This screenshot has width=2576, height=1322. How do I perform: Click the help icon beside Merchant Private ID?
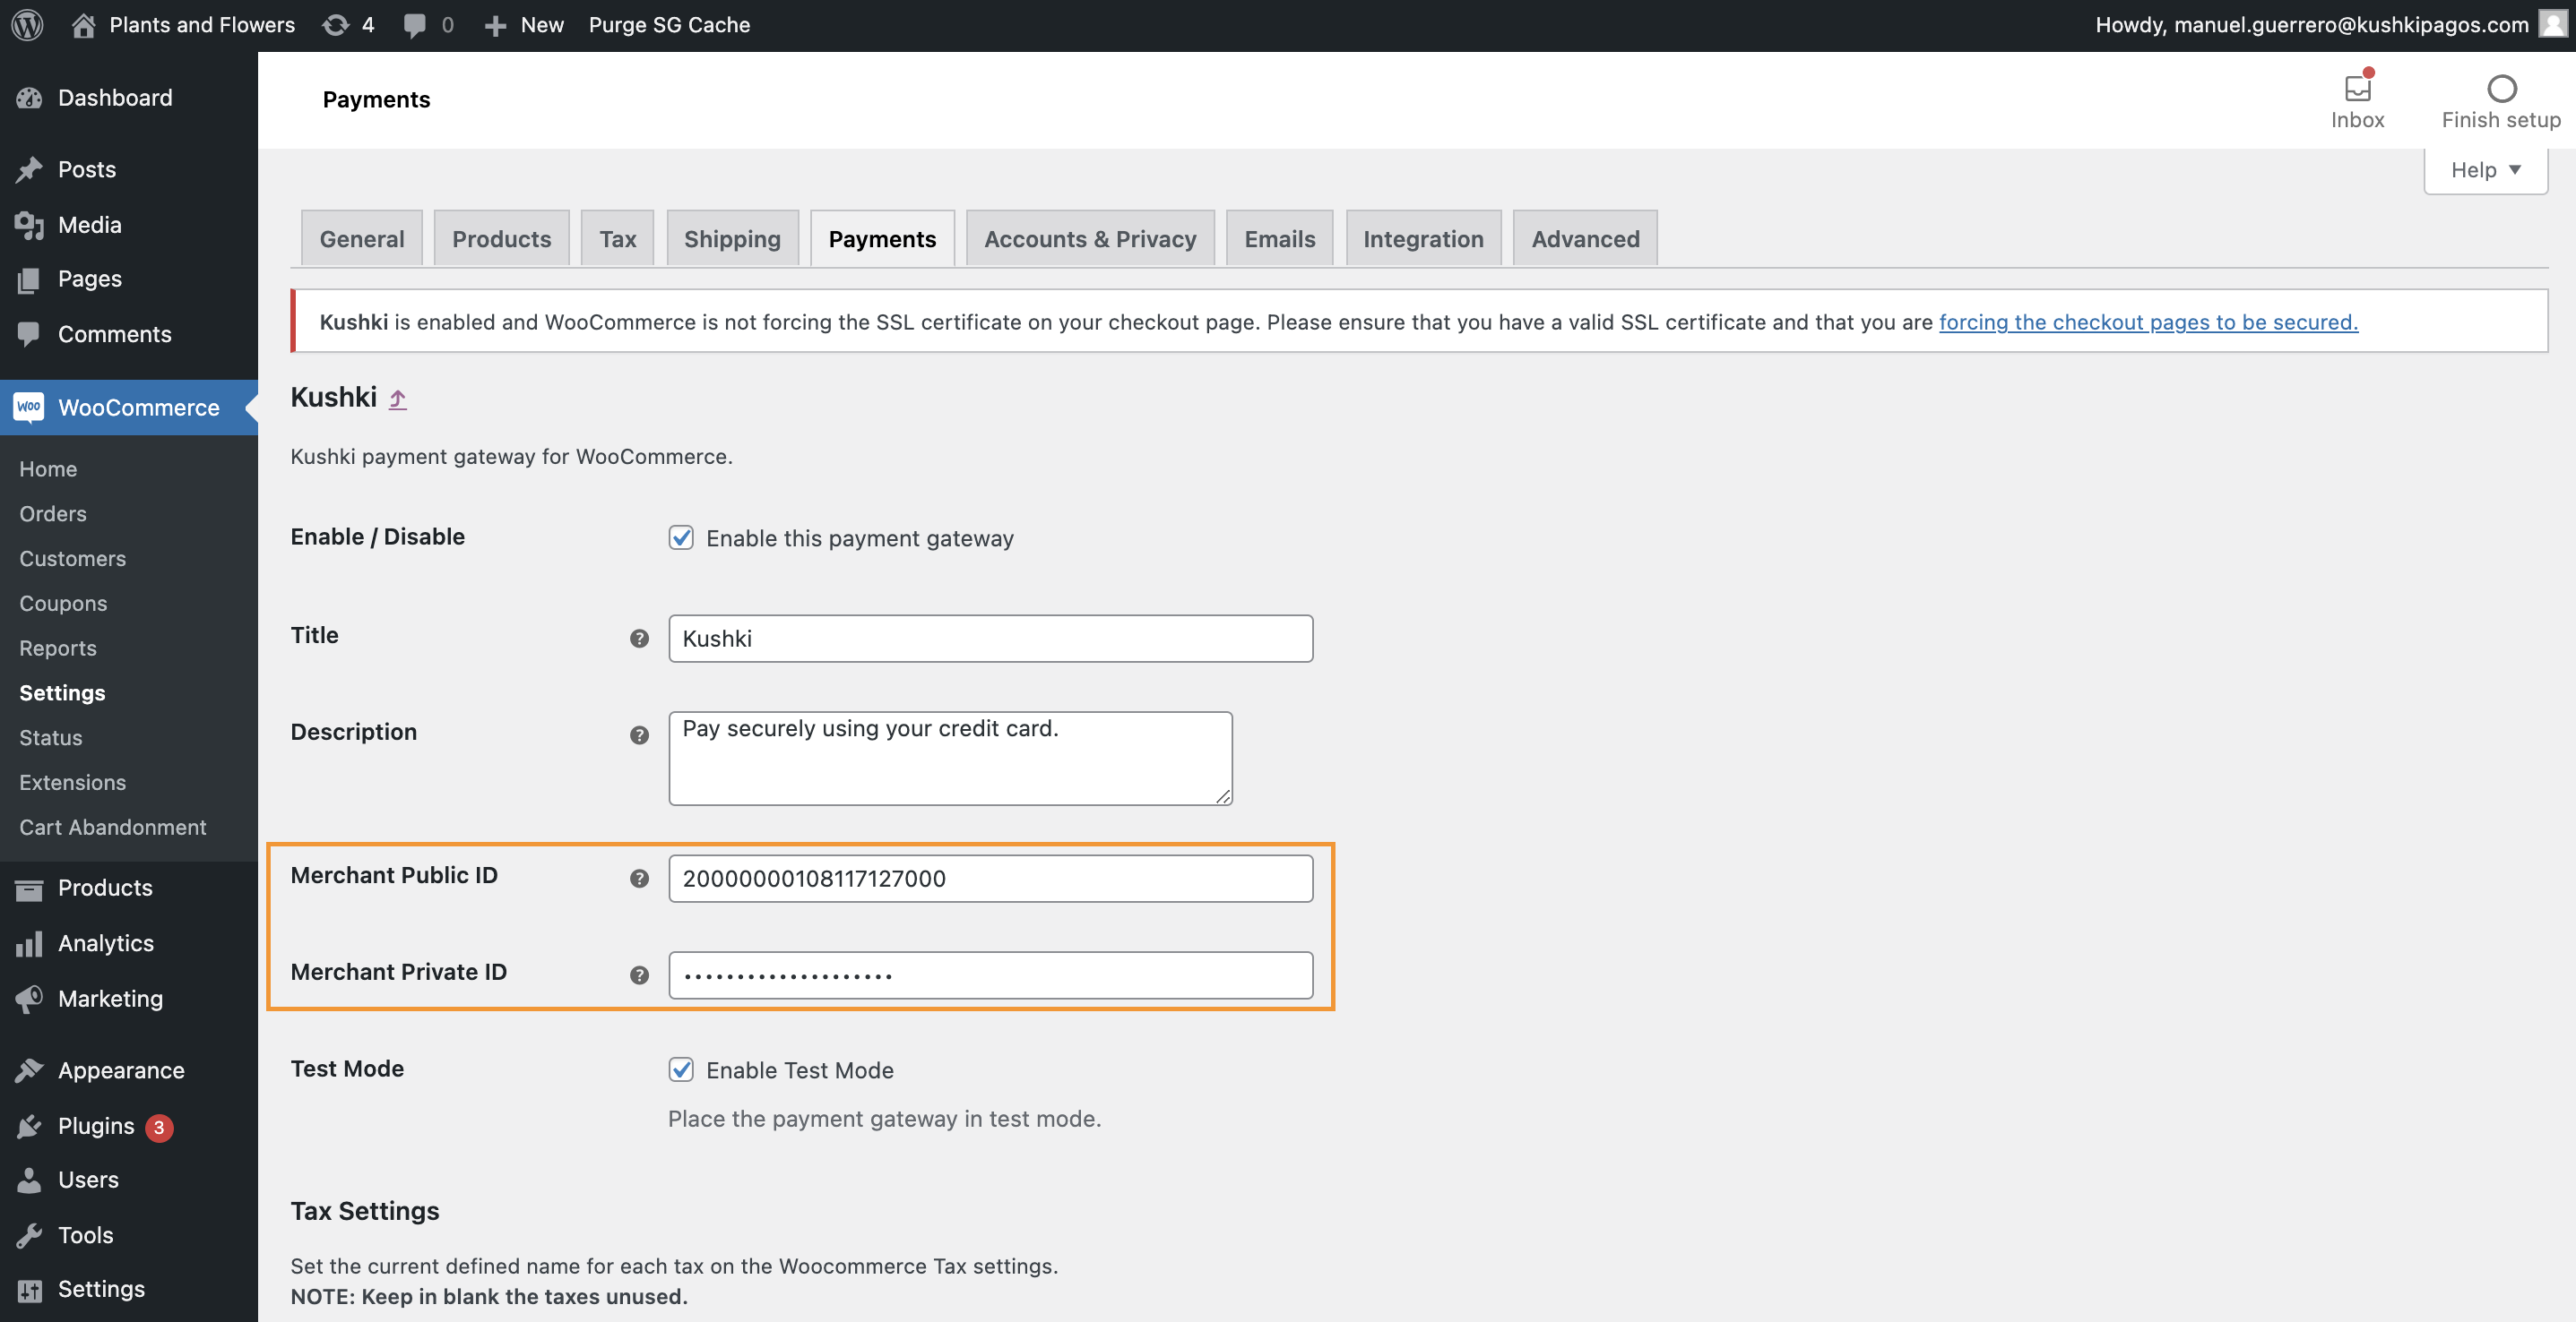639,975
